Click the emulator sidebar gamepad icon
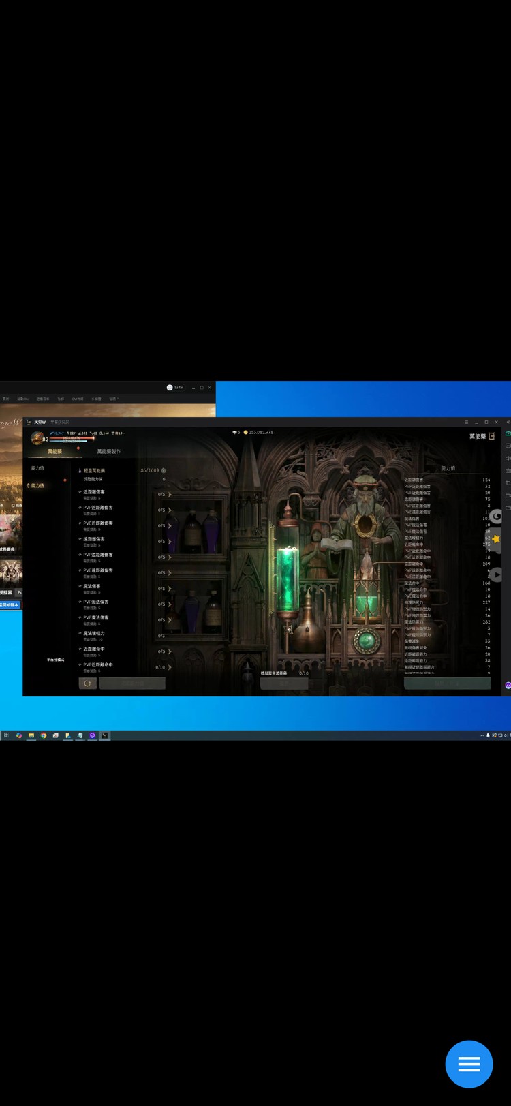This screenshot has width=511, height=1106. [508, 433]
